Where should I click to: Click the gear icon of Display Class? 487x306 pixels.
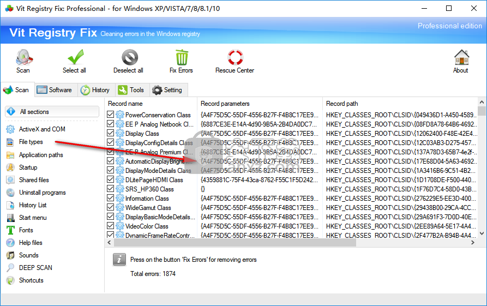point(120,133)
